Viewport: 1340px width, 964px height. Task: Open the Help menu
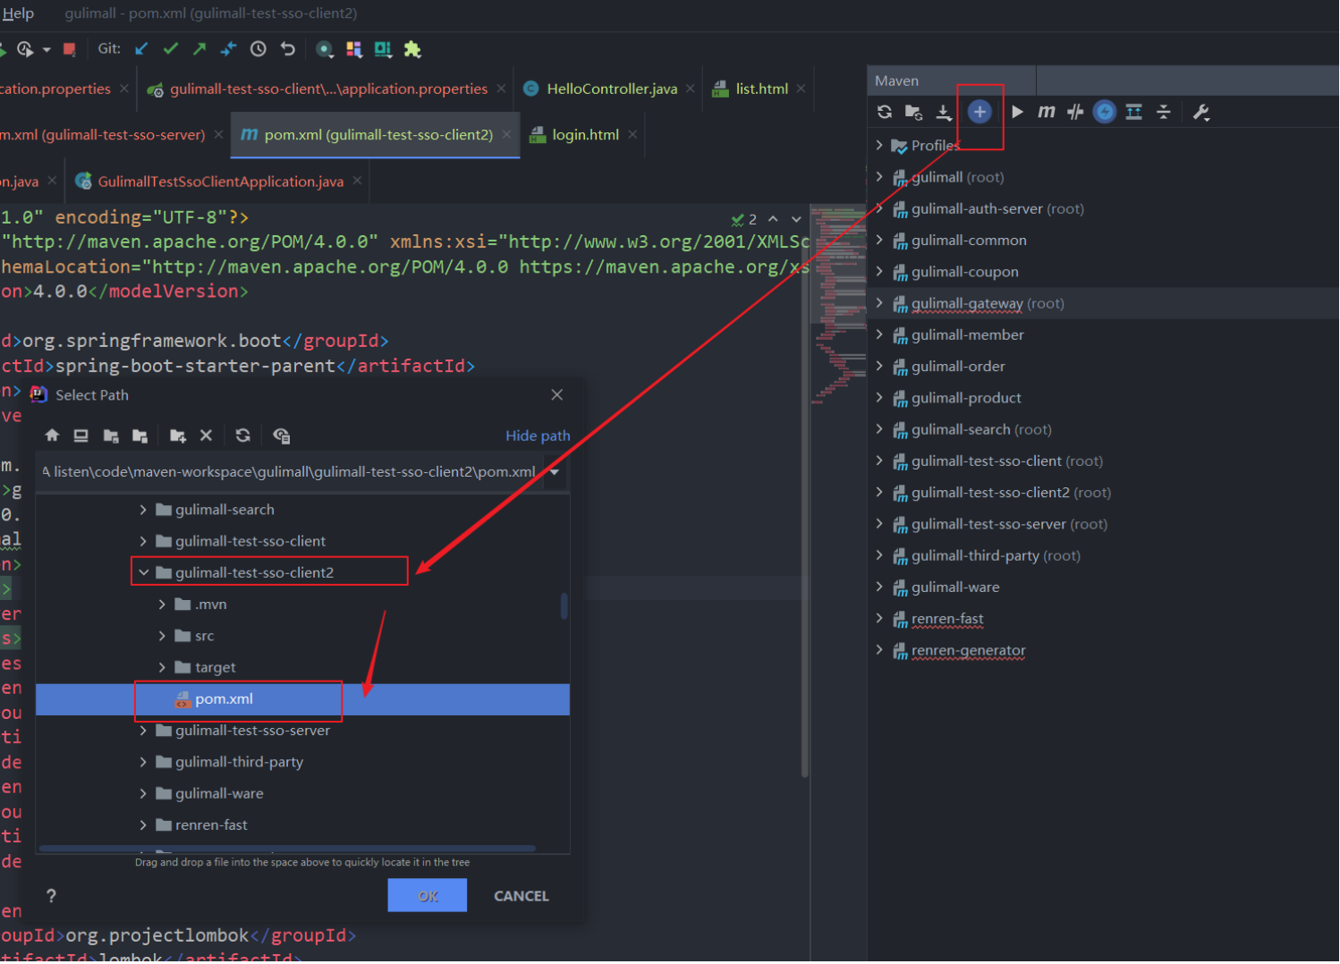point(18,13)
